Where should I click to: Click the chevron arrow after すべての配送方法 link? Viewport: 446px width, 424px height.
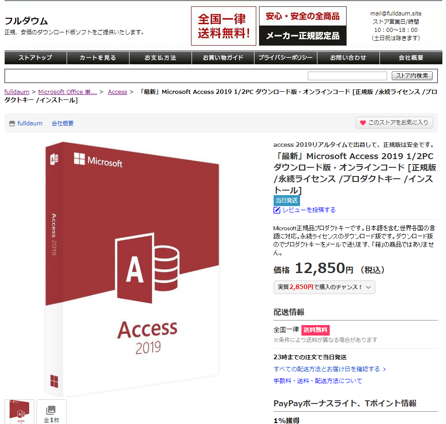384,369
